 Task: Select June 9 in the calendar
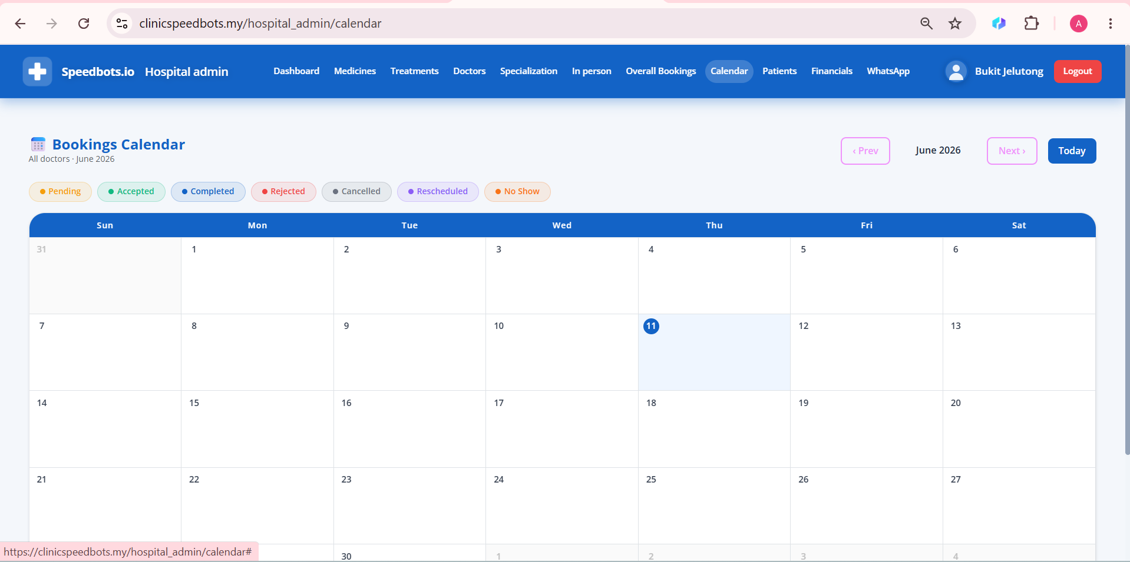[x=409, y=352]
